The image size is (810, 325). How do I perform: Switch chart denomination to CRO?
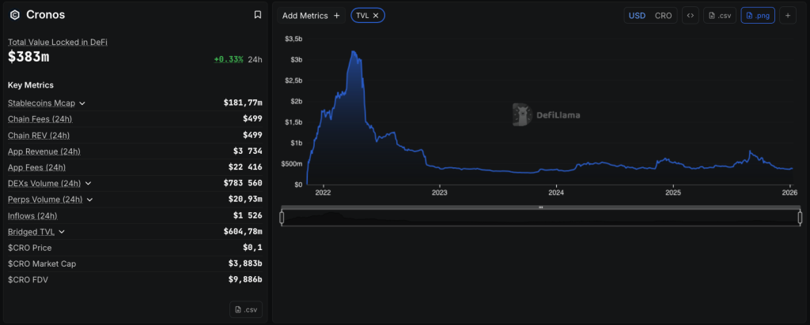(664, 15)
